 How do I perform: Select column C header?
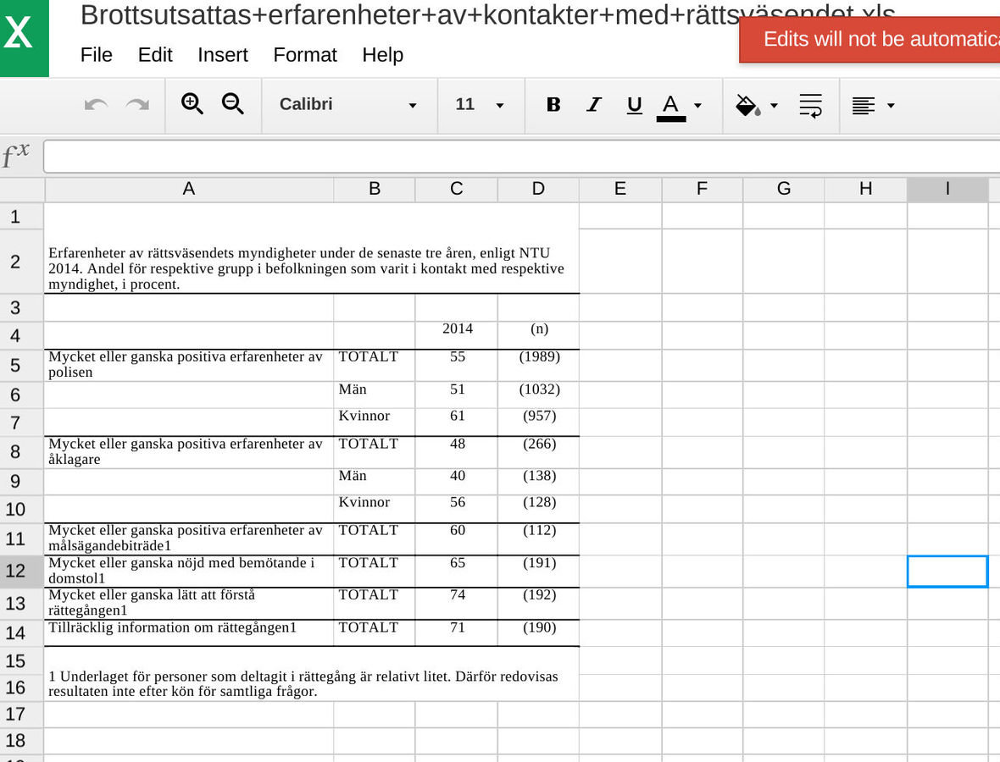coord(457,189)
